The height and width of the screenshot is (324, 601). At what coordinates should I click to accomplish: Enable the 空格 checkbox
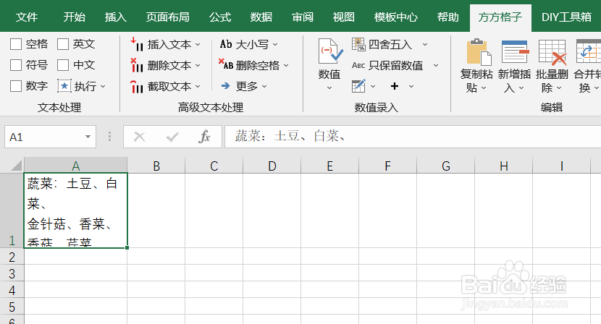tap(16, 44)
